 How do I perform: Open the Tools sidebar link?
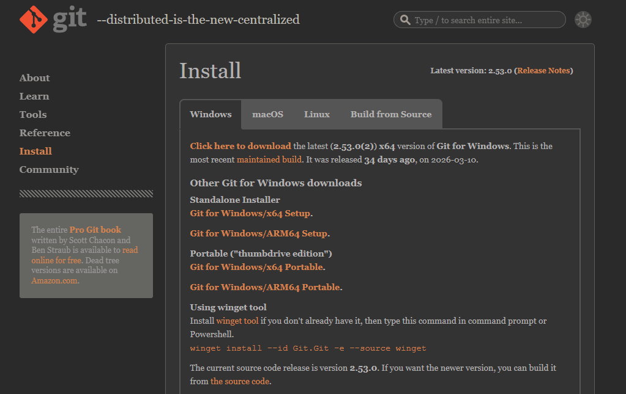[32, 114]
